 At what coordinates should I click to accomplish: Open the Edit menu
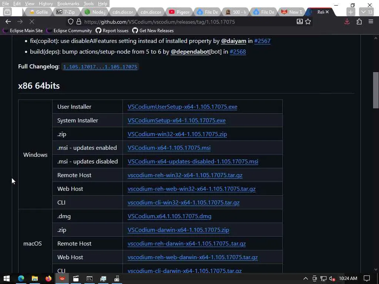click(17, 4)
